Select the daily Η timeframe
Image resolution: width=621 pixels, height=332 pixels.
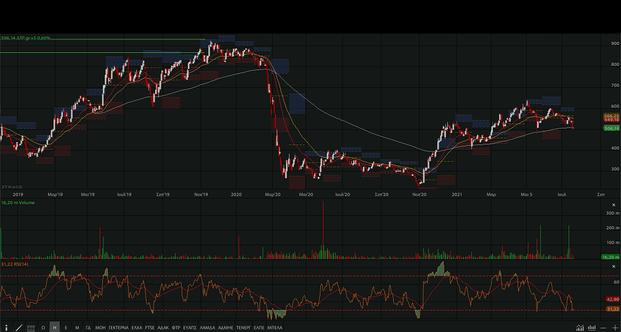(55, 328)
